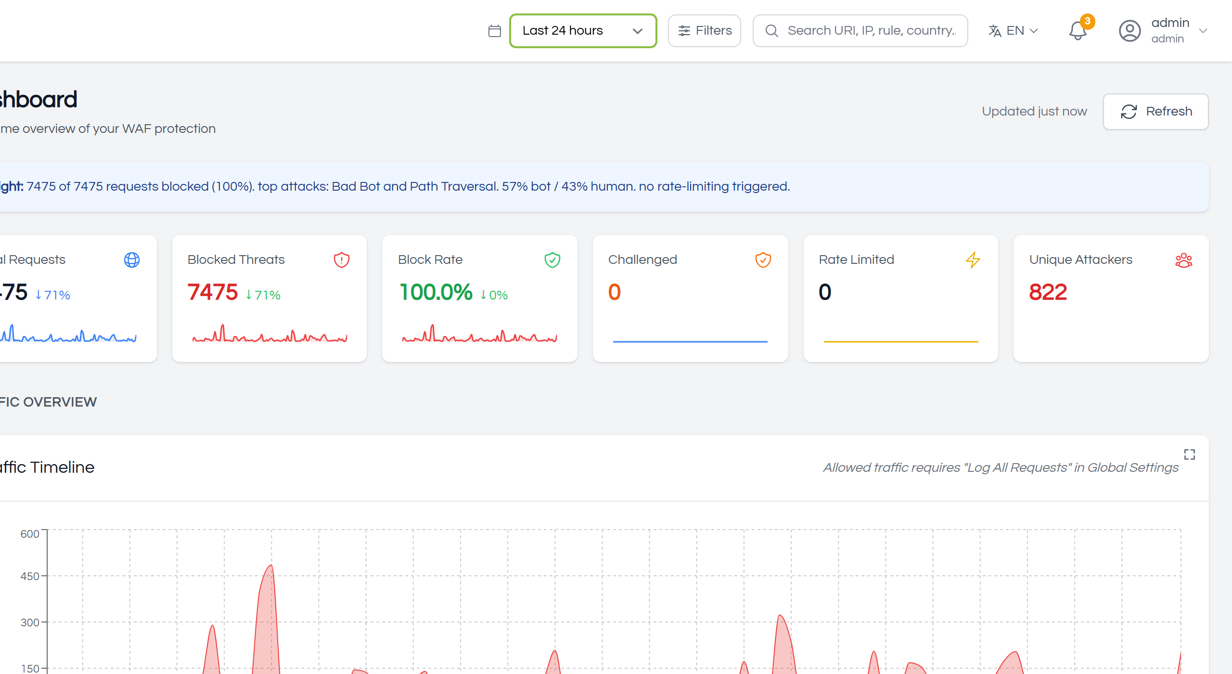Click the calendar icon beside time range
This screenshot has width=1232, height=674.
pos(494,31)
